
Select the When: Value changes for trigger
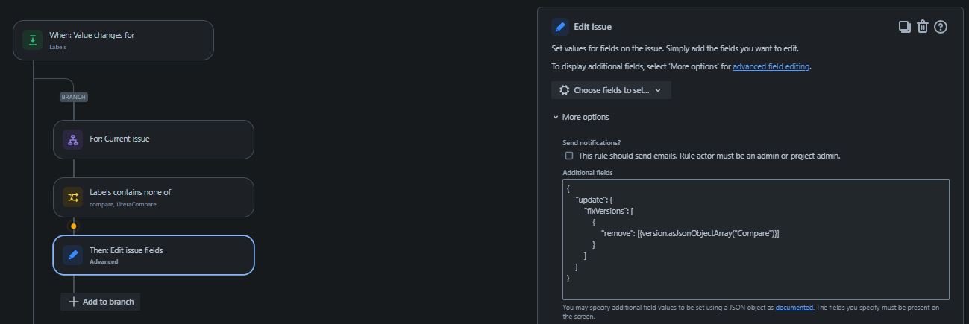(x=113, y=40)
